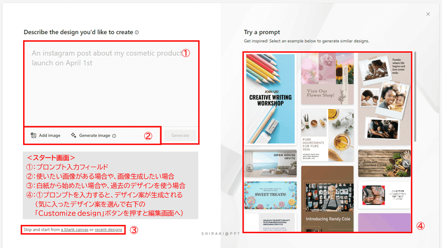Select Join the Garden Club example
This screenshot has width=442, height=248.
click(x=384, y=163)
